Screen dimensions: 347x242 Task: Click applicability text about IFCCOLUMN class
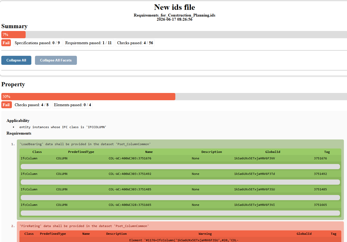(x=63, y=127)
